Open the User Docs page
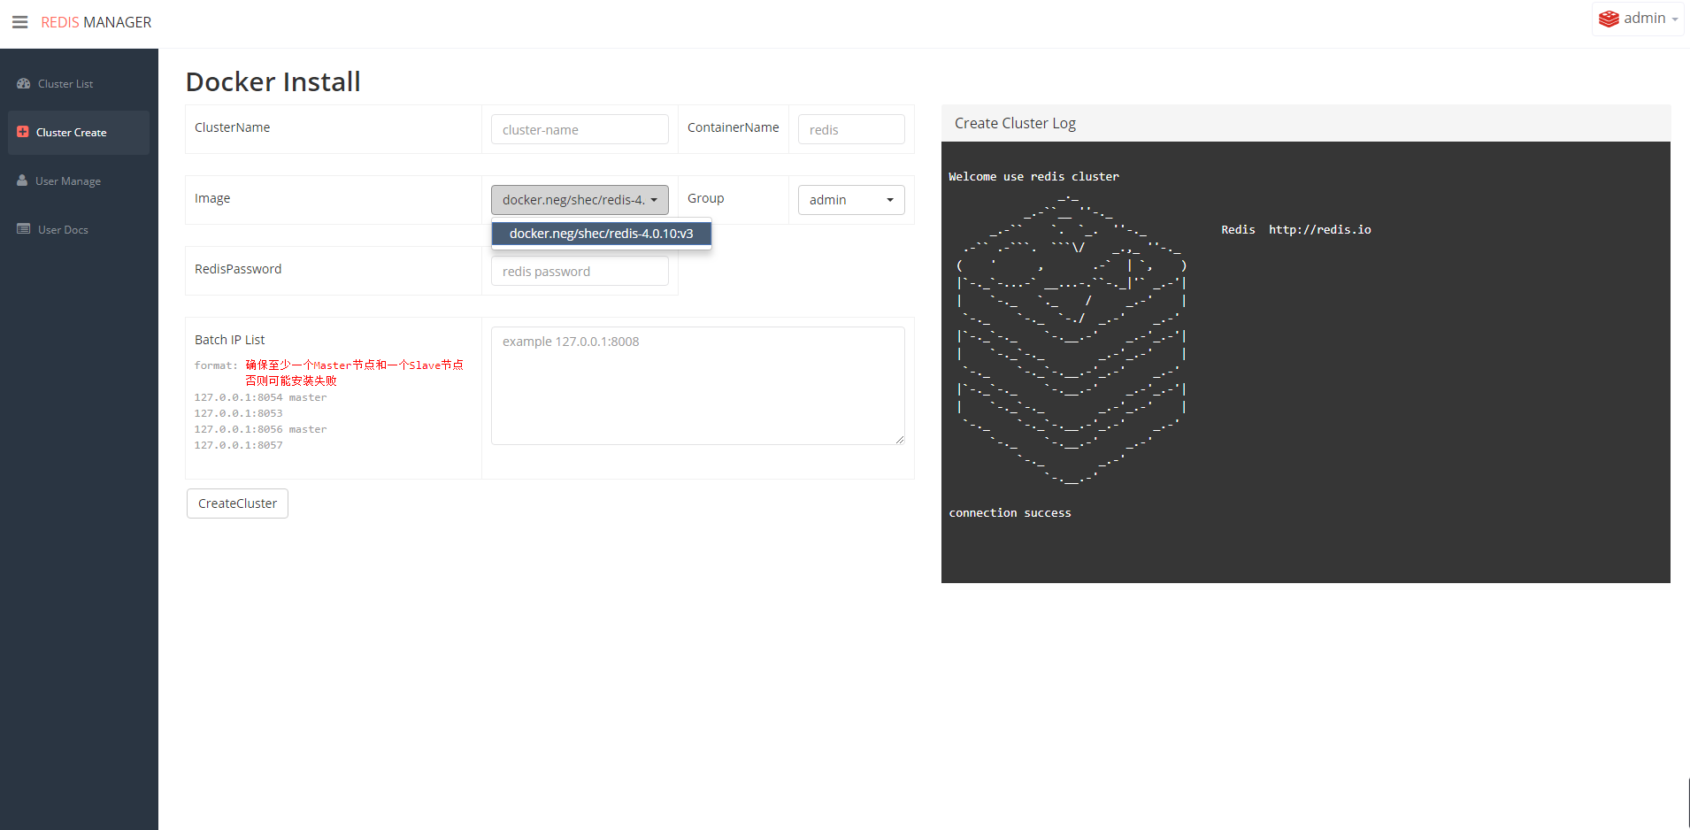Screen dimensions: 1690x830 79,230
